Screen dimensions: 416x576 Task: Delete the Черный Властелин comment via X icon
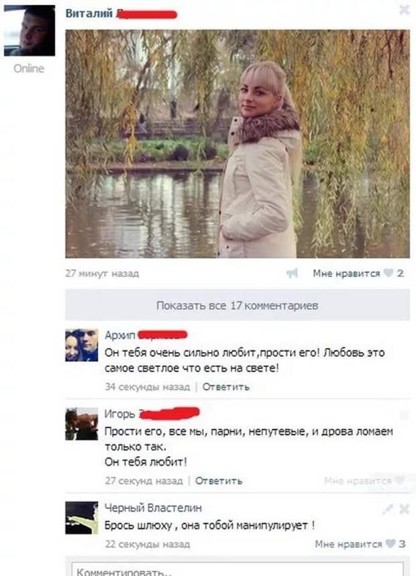pos(404,509)
